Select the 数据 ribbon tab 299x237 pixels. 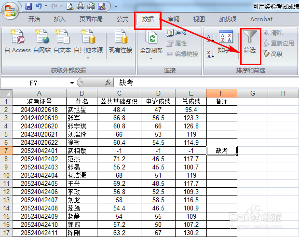(148, 19)
